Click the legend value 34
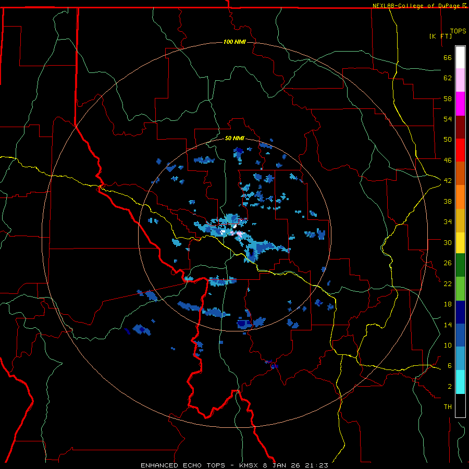Screen dimensions: 469x469 pyautogui.click(x=448, y=222)
